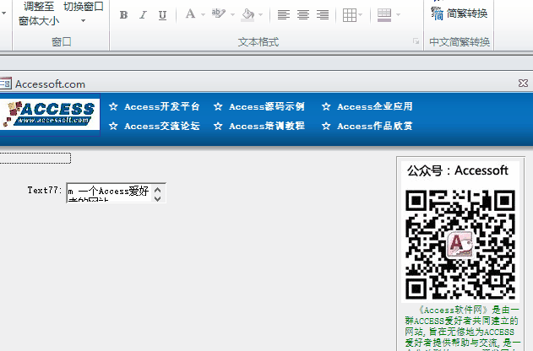Open text highlight color dropdown
The height and width of the screenshot is (351, 533).
[232, 14]
